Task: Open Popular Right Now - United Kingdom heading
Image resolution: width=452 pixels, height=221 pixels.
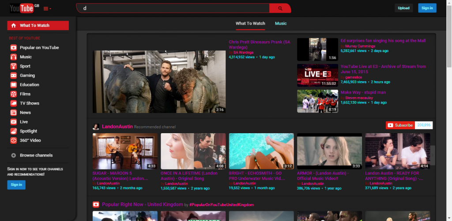Action: [x=143, y=204]
